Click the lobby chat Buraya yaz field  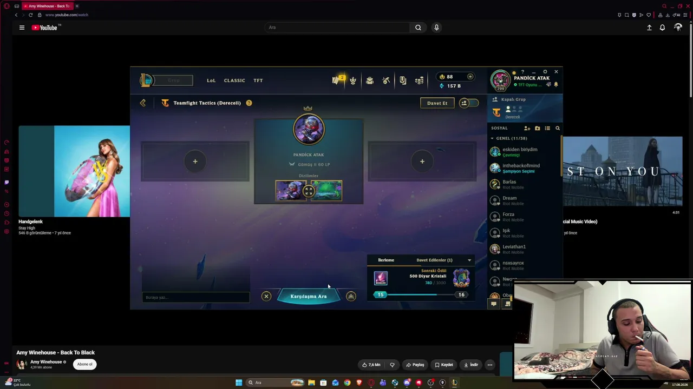point(195,297)
